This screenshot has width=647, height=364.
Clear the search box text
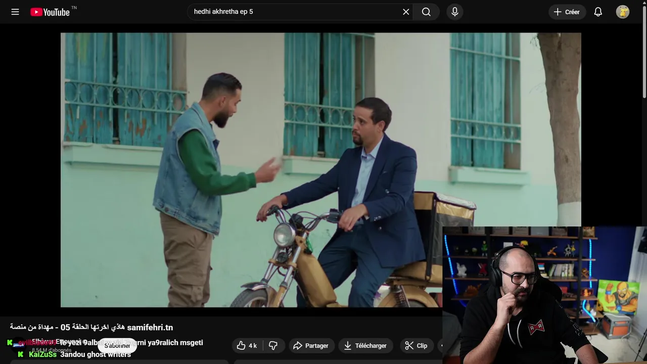[406, 12]
